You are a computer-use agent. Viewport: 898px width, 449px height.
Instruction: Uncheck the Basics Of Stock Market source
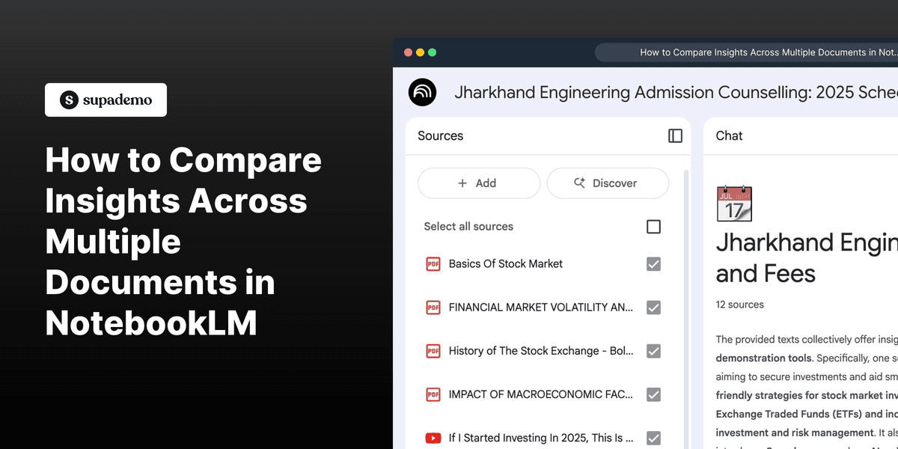click(653, 264)
